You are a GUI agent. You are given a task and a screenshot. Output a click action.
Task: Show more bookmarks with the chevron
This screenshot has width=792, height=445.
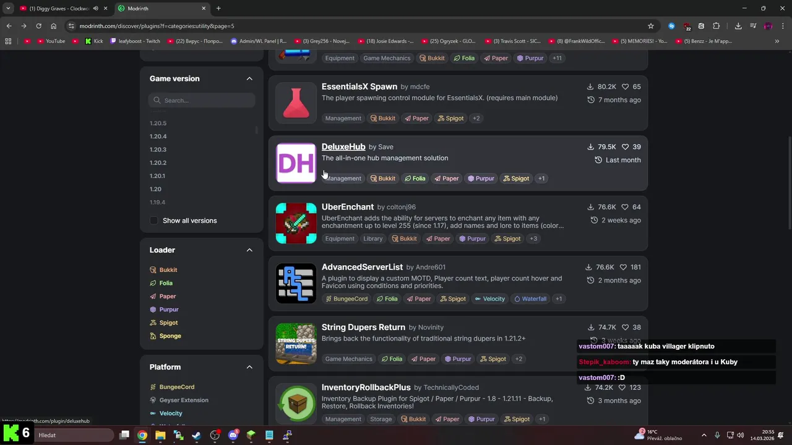[777, 41]
